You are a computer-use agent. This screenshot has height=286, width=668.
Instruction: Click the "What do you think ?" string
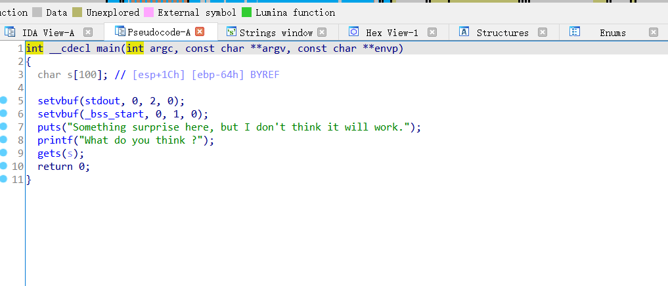tap(141, 140)
